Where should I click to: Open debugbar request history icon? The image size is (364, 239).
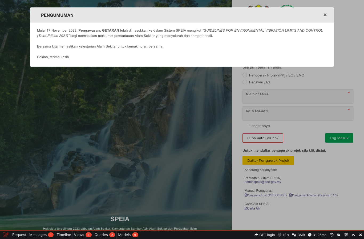point(332,235)
